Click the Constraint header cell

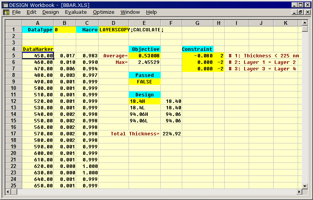(x=197, y=49)
